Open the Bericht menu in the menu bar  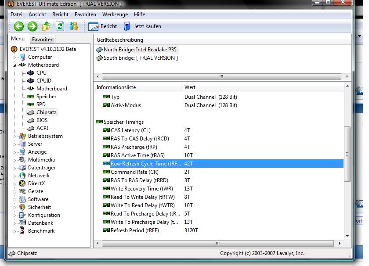(x=60, y=14)
